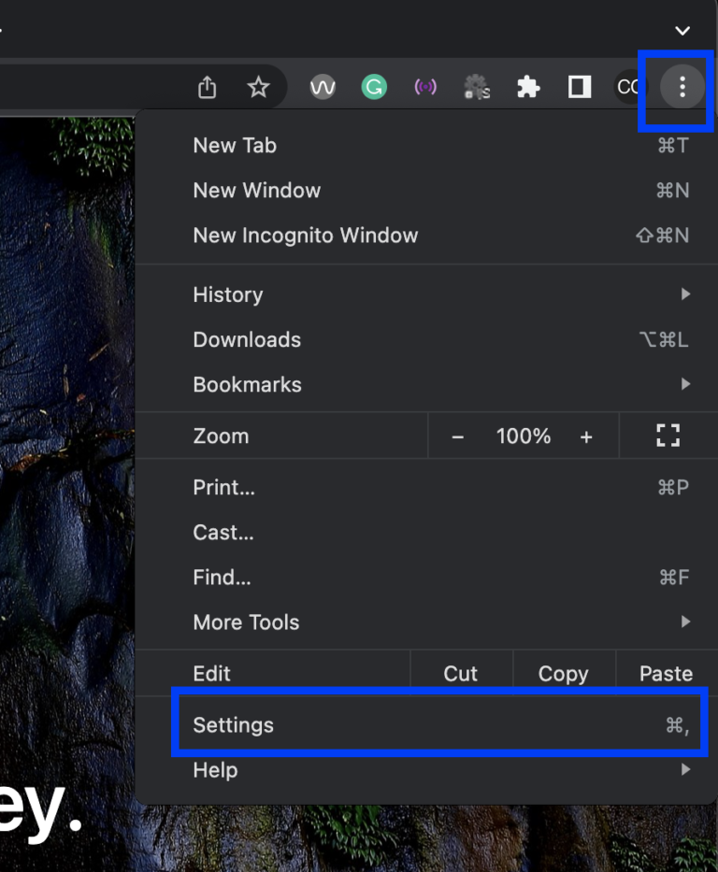Open the grey gear extension icon
The image size is (718, 872).
[477, 87]
